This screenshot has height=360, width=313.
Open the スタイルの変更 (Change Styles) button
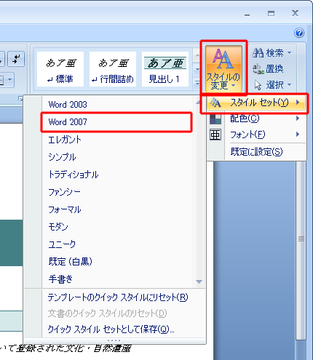point(223,68)
